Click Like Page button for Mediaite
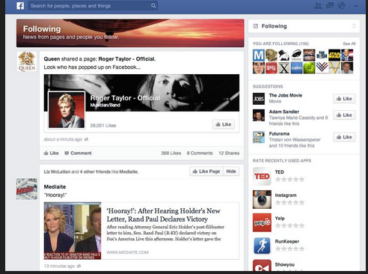The height and width of the screenshot is (274, 368). tap(206, 171)
